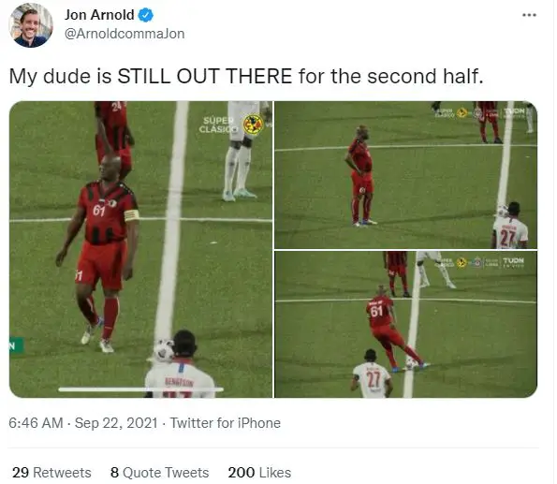Click the Sep 22, 2021 date
The height and width of the screenshot is (484, 557).
(x=116, y=423)
